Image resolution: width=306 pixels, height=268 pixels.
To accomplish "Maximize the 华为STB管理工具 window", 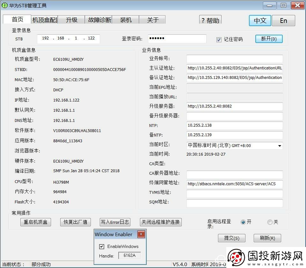I will [x=284, y=5].
